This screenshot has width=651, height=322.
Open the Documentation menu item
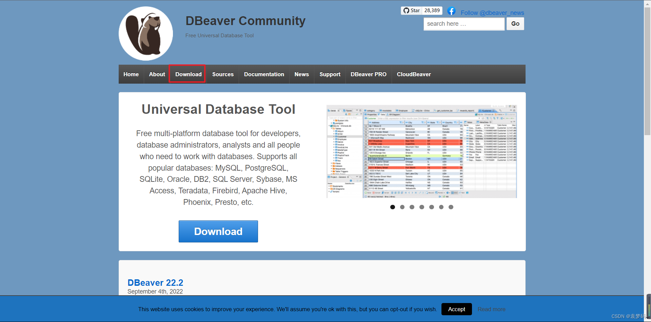264,74
